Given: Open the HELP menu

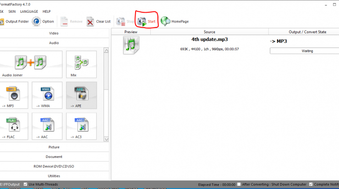Looking at the screenshot, I should coord(46,11).
